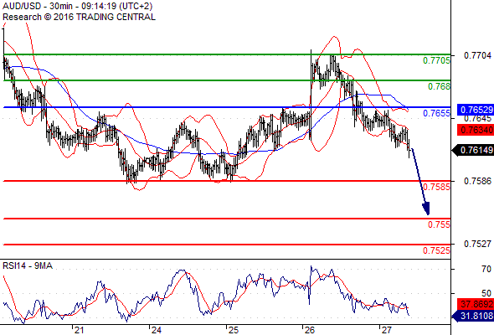The width and height of the screenshot is (494, 335).
Task: Click the 0.7585 red support label
Action: pos(436,187)
